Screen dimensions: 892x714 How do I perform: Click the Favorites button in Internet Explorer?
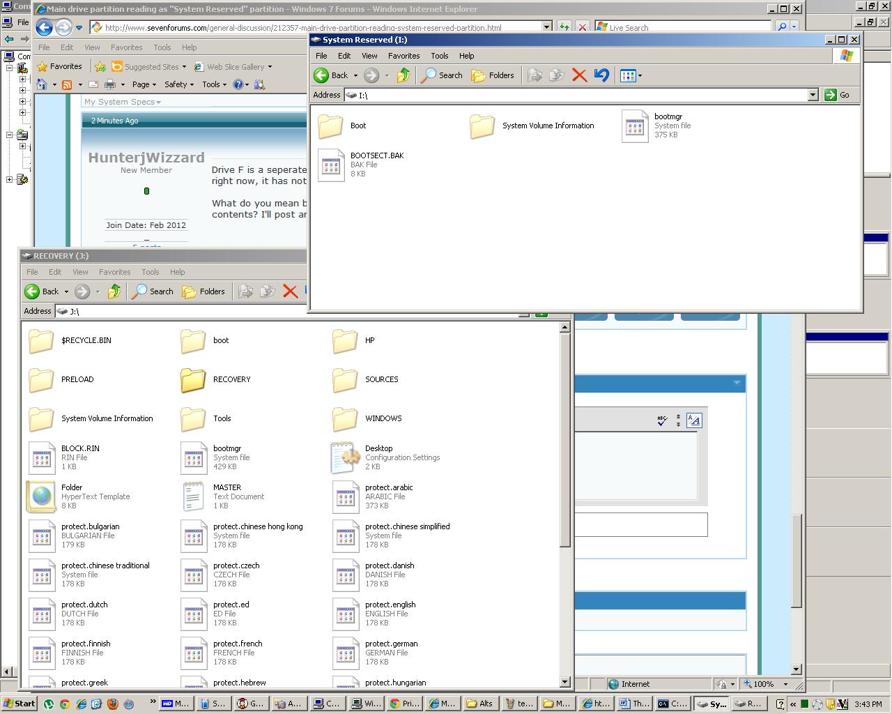(60, 67)
